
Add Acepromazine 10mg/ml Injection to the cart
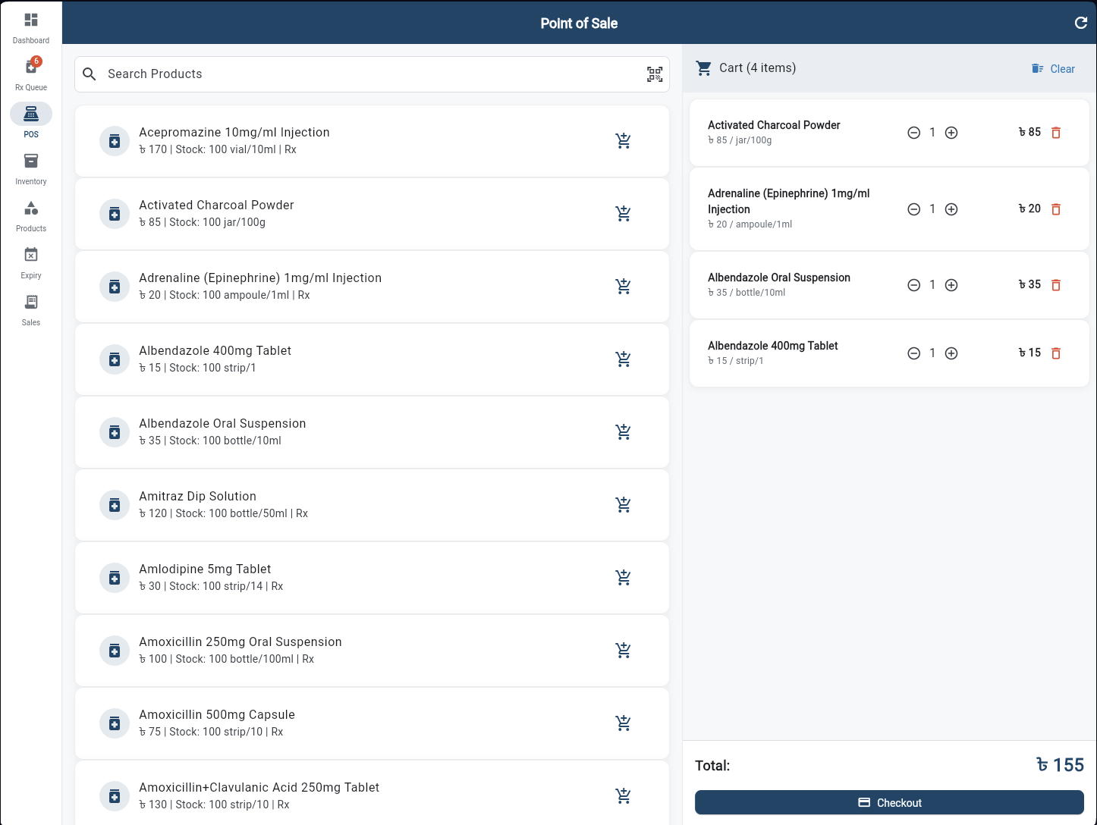tap(623, 140)
